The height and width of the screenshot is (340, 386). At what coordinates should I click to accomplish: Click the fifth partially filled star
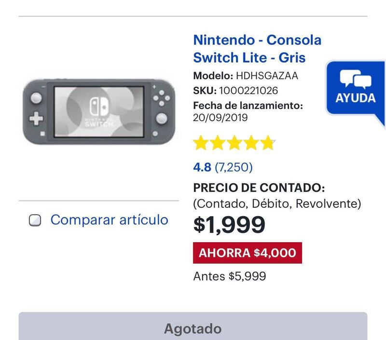click(x=268, y=143)
